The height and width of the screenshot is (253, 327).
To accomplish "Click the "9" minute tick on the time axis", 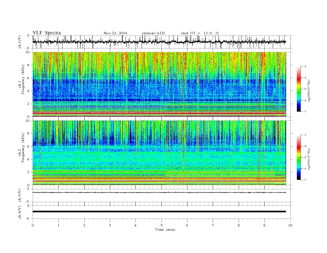I will [264, 225].
